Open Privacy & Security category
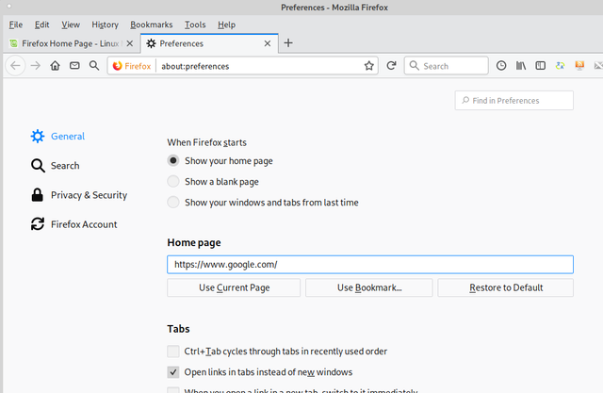Image resolution: width=603 pixels, height=393 pixels. point(79,195)
